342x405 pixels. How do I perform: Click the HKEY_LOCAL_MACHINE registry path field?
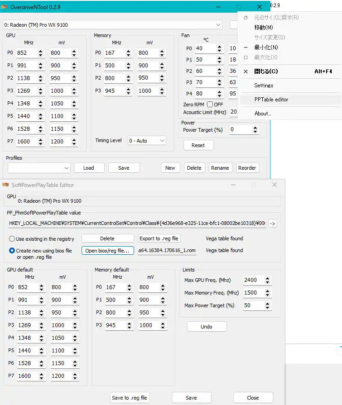[x=137, y=223]
